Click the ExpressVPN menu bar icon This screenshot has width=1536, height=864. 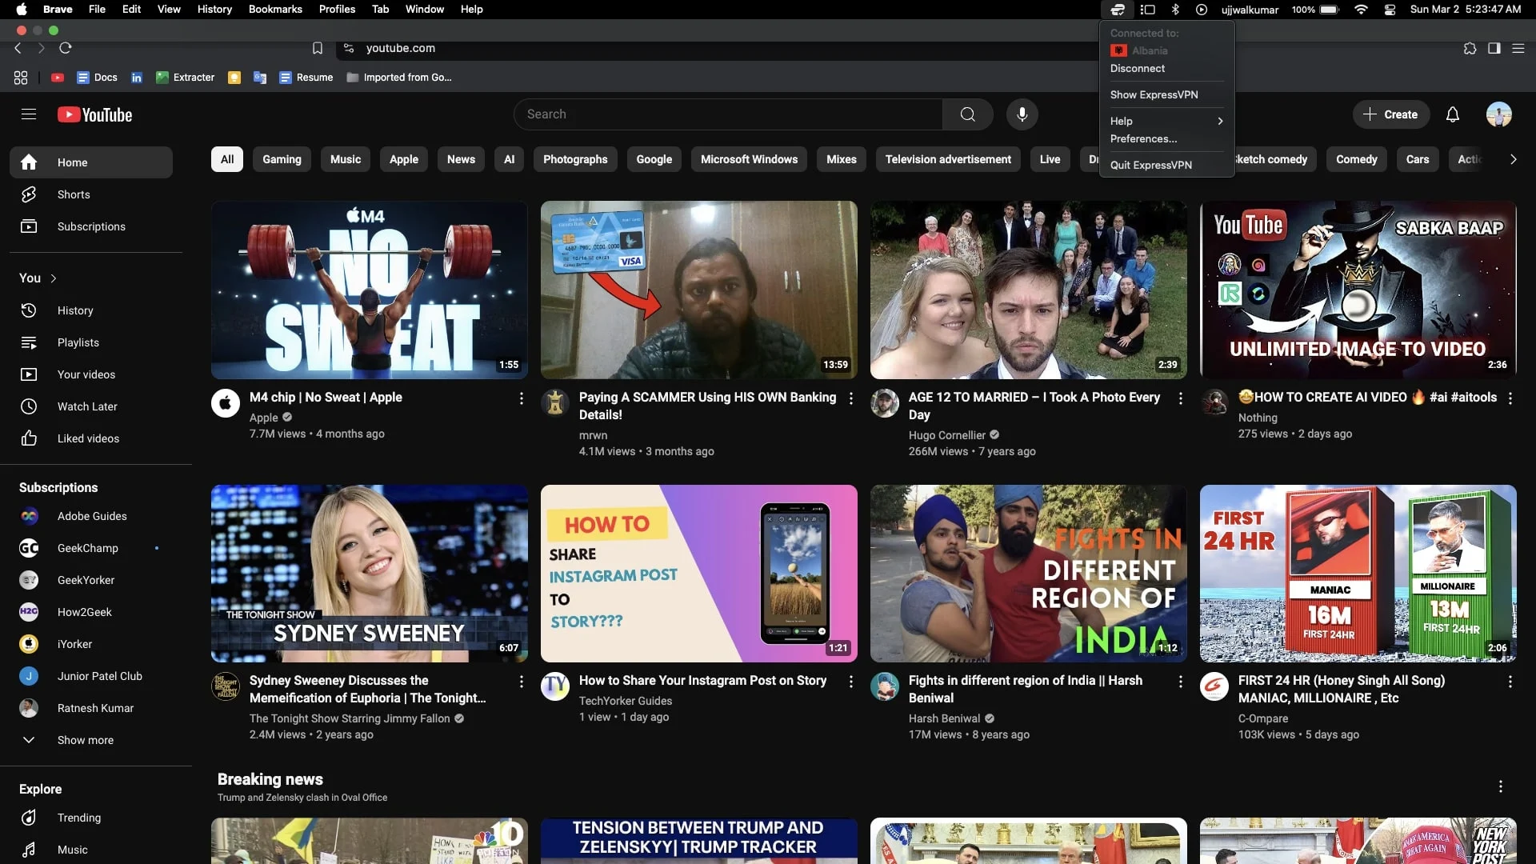click(x=1118, y=10)
